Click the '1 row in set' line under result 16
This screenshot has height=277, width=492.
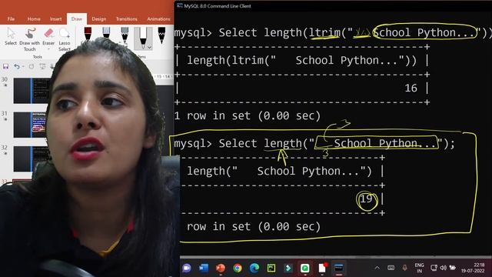(x=248, y=116)
